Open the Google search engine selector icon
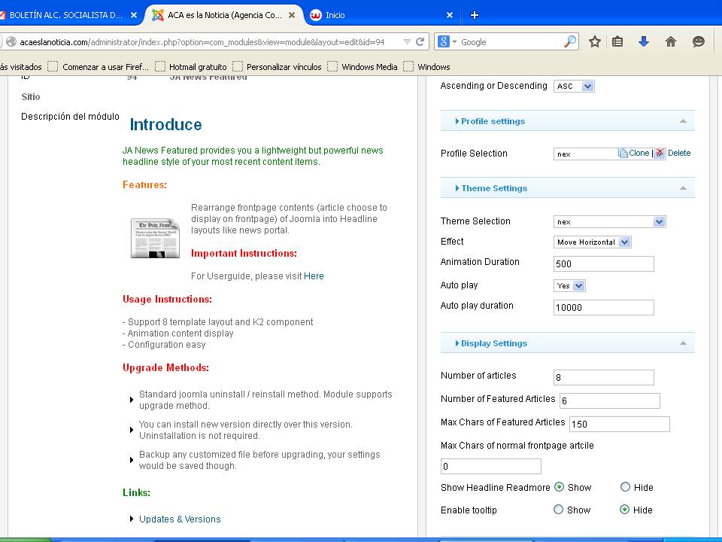722x542 pixels. [446, 42]
